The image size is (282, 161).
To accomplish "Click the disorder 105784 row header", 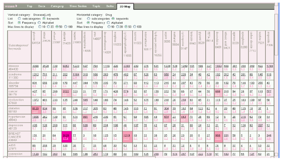I will (x=19, y=84).
